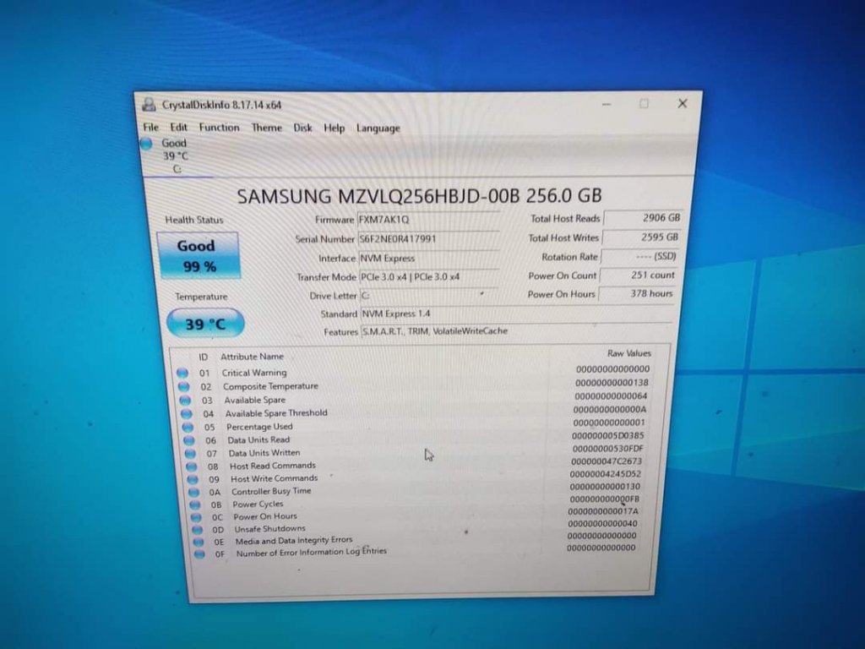
Task: Select the Controller Busy Time attribute name
Action: [271, 491]
